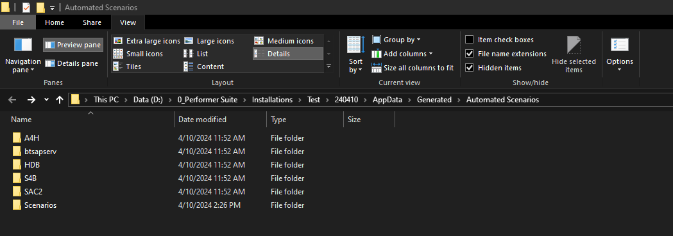Navigate to 0_Performer Suite breadcrumb

pyautogui.click(x=208, y=100)
